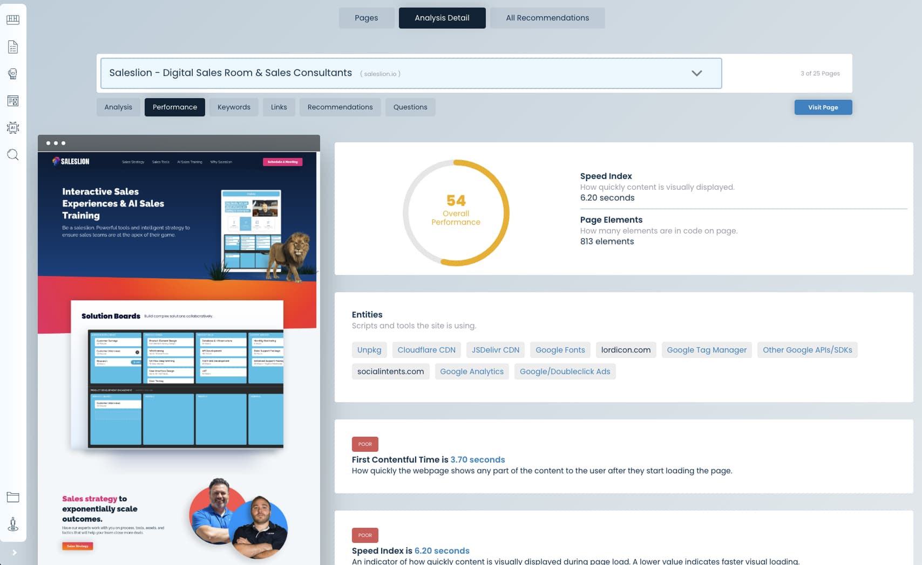Viewport: 922px width, 565px height.
Task: Select the lordicon.com entity tag
Action: coord(626,350)
